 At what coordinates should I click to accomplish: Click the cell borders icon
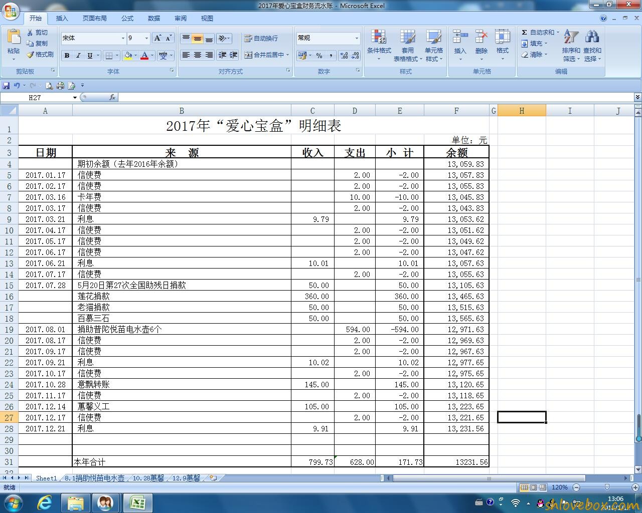pos(109,56)
